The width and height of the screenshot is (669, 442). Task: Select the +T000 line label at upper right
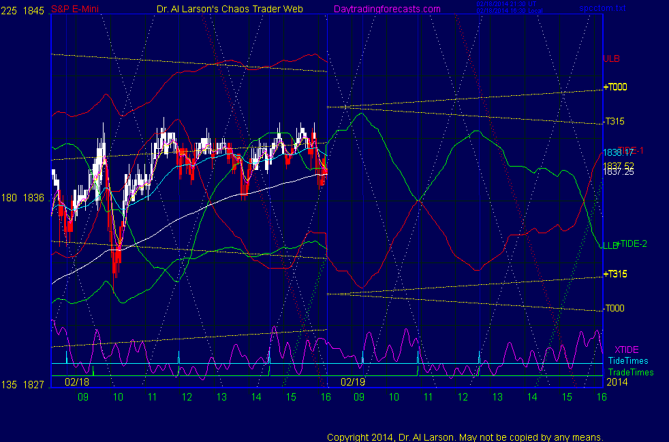[615, 87]
